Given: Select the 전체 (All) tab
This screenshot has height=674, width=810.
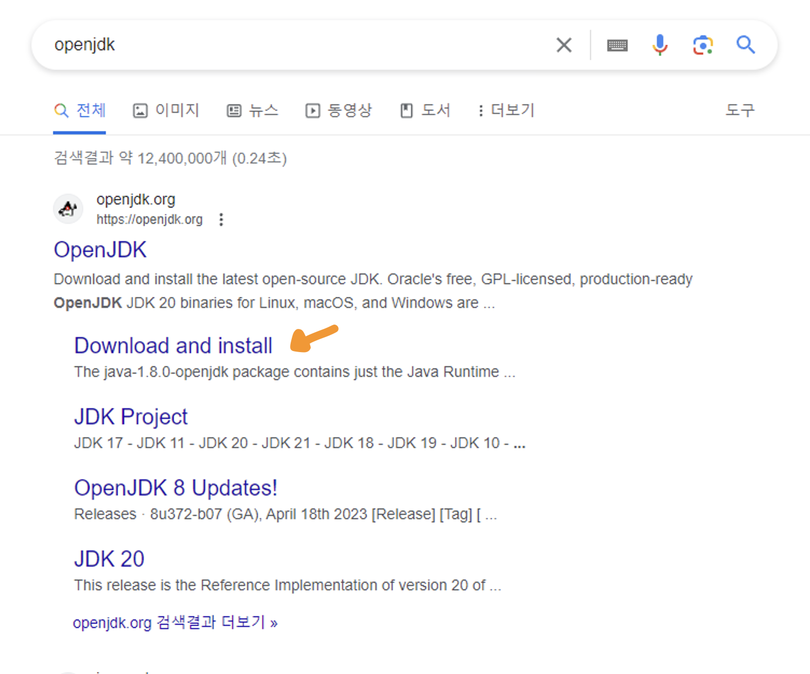Looking at the screenshot, I should coord(80,111).
